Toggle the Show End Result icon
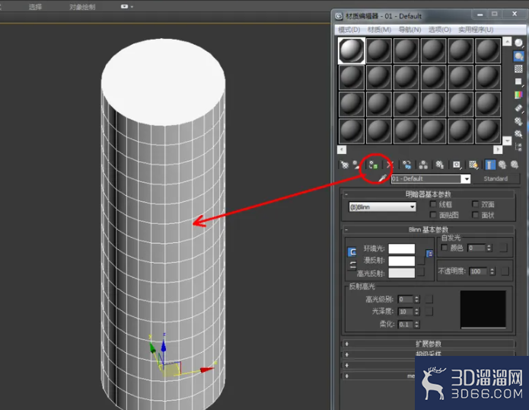This screenshot has height=410, width=529. 490,165
